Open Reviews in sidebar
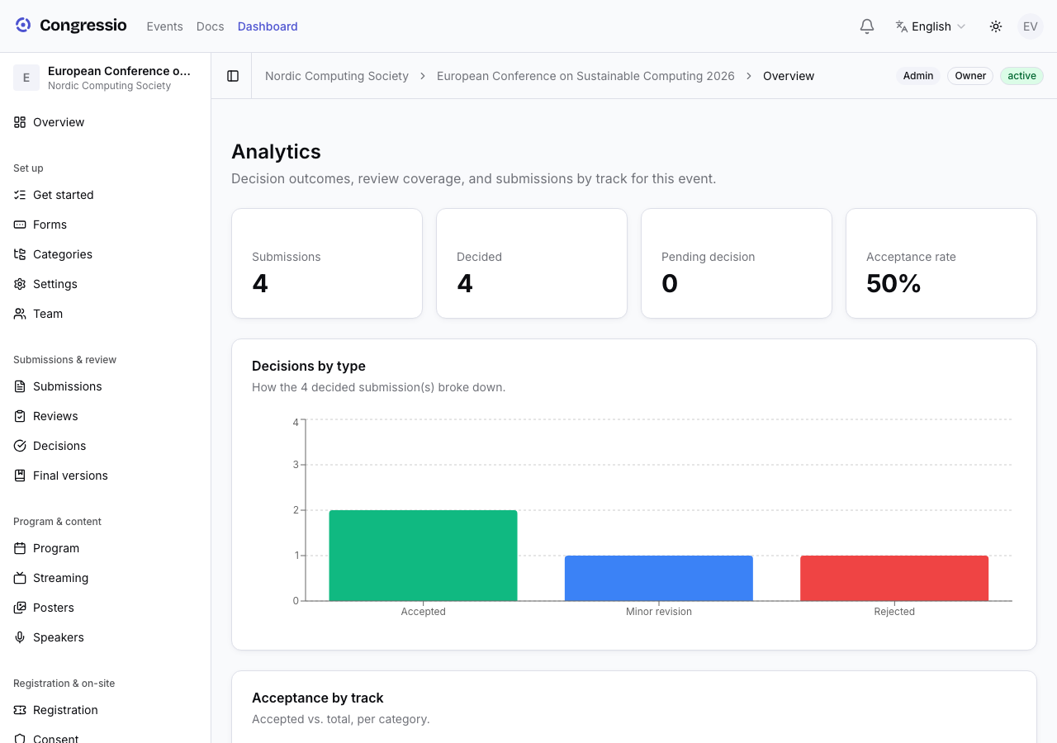Screen dimensions: 1057x743 (x=105, y=416)
